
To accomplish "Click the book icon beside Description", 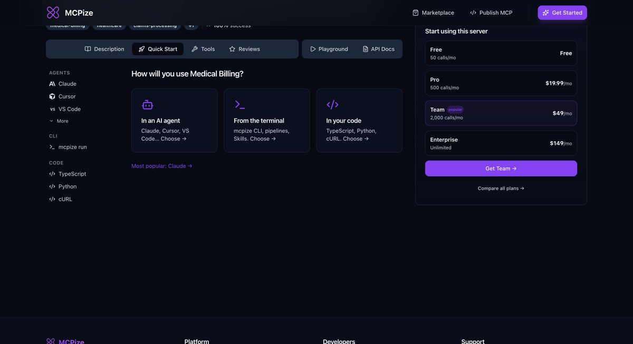I will [x=88, y=49].
